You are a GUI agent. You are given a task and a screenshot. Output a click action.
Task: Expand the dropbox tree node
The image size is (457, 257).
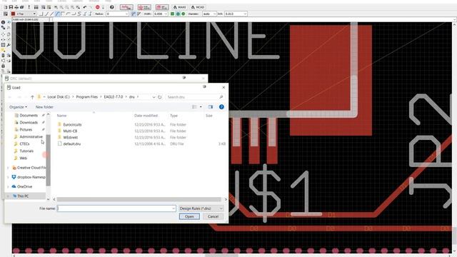8,177
